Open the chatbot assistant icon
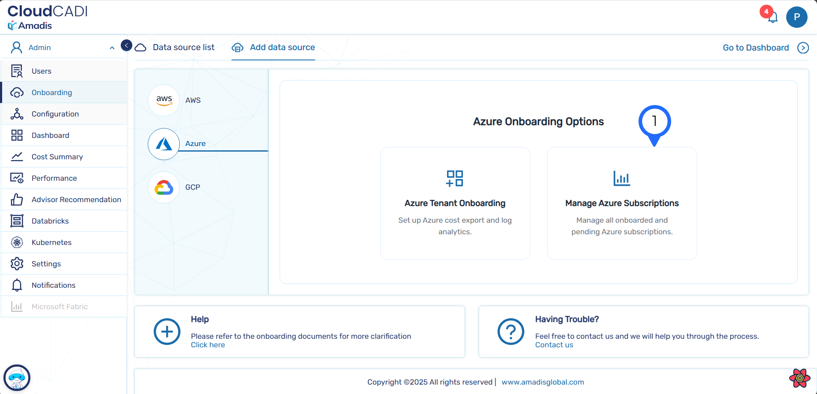 tap(17, 378)
